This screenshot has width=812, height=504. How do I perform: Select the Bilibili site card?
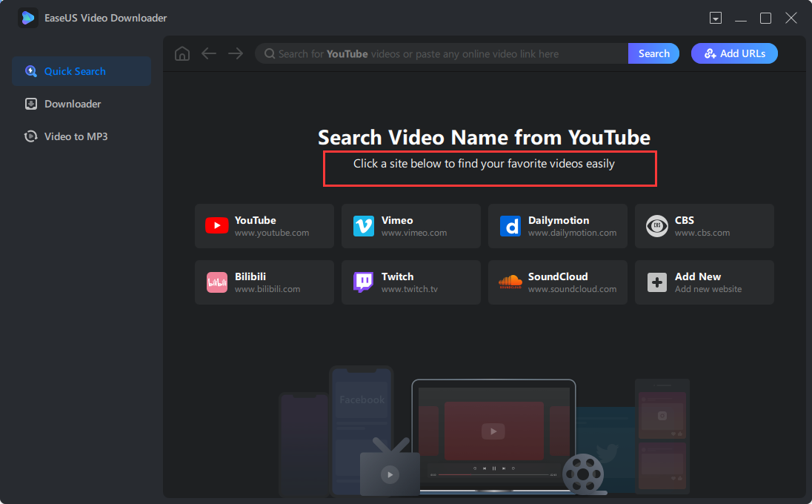pyautogui.click(x=264, y=282)
